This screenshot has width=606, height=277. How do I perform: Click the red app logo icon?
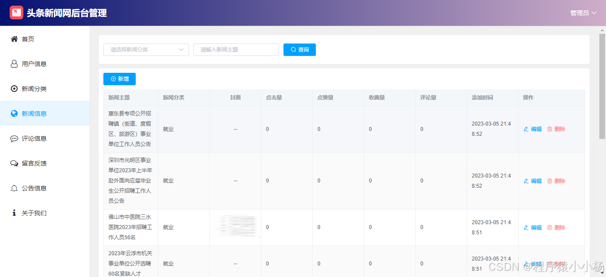click(16, 13)
